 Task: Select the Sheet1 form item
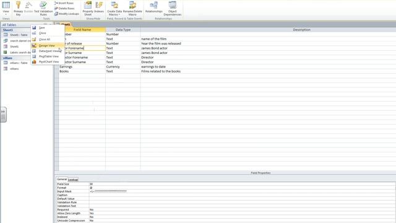14,46
